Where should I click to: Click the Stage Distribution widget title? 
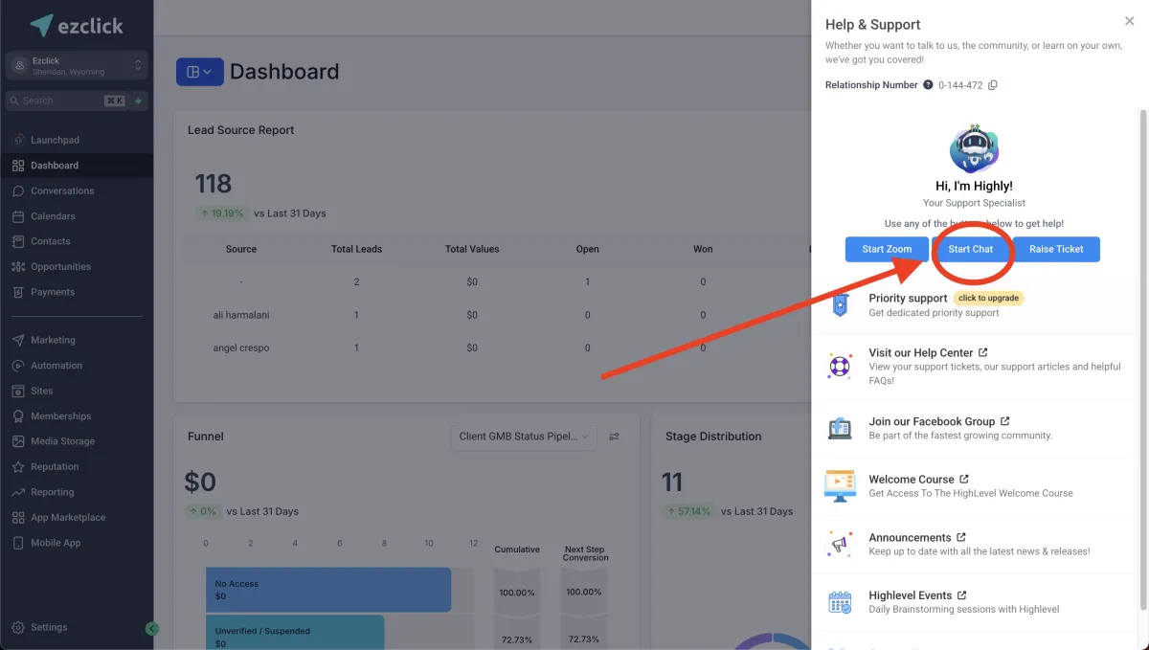(x=713, y=437)
